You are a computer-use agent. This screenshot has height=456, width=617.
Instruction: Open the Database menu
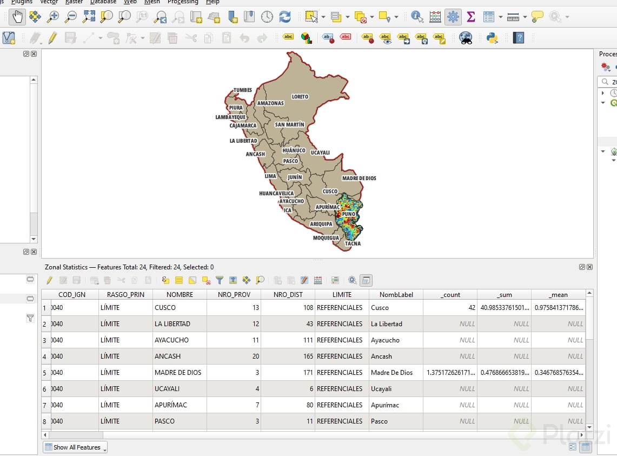click(103, 2)
